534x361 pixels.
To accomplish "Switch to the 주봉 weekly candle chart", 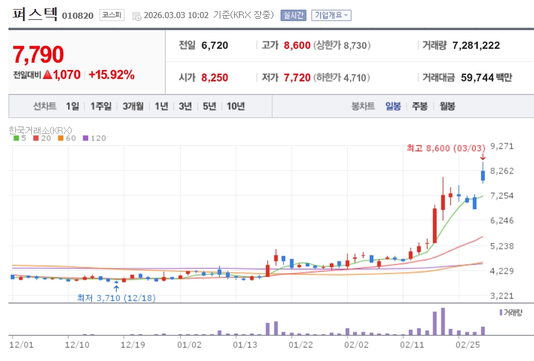I will [420, 106].
